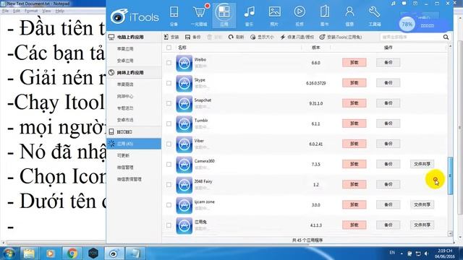
Task: Click the file sharing button for Camera360
Action: coord(422,164)
